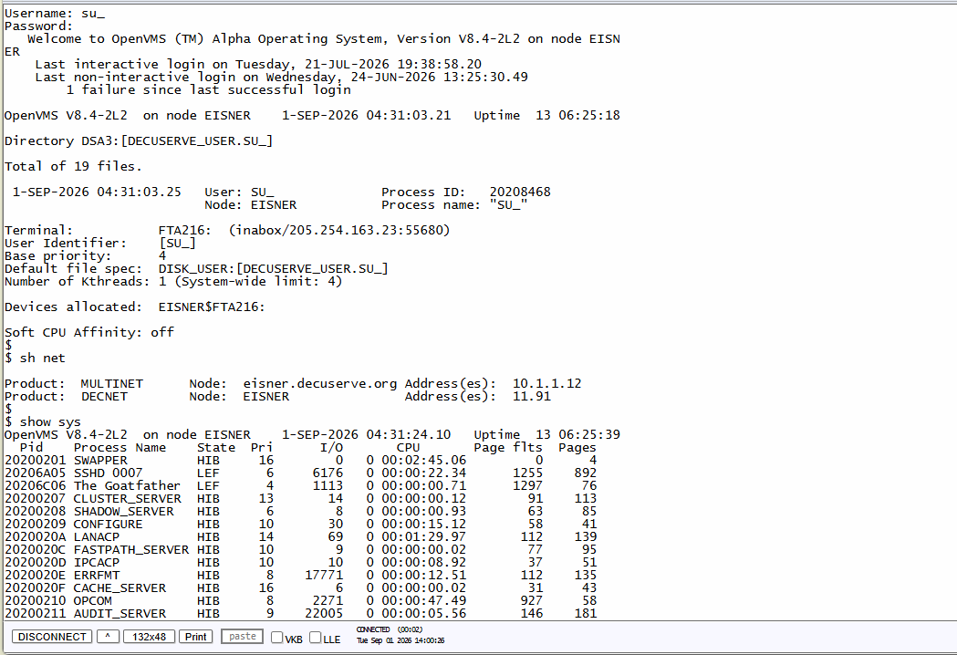
Task: Click the terminal address inabox/205.254.163.23:55680
Action: (339, 230)
